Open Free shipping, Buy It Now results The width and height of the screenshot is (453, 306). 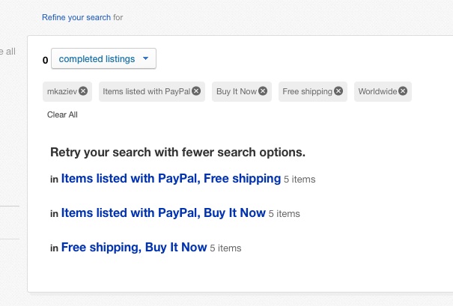tap(133, 247)
